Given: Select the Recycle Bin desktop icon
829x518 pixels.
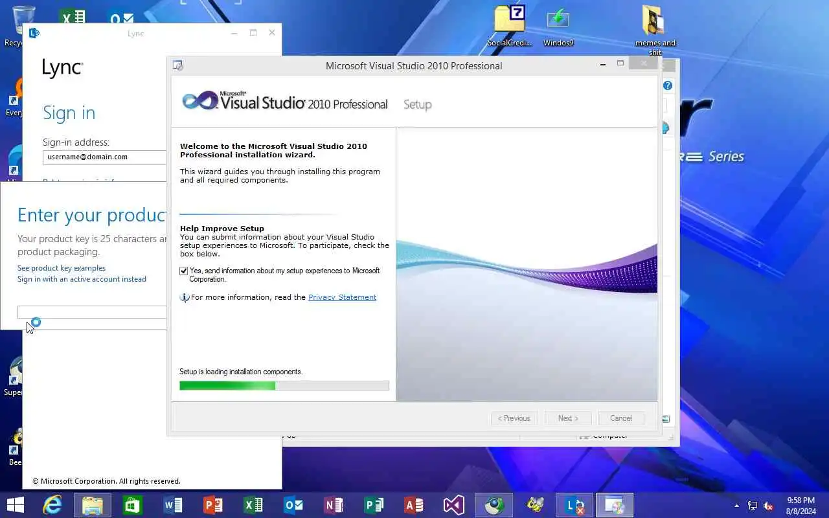Looking at the screenshot, I should click(14, 26).
